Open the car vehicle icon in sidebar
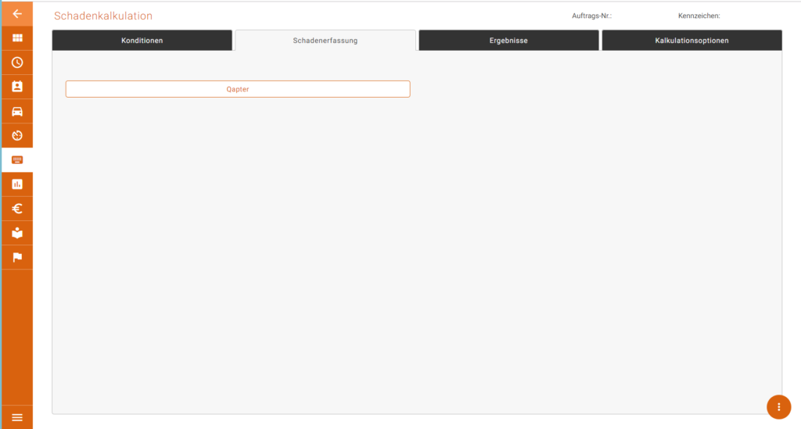The width and height of the screenshot is (801, 429). 17,111
